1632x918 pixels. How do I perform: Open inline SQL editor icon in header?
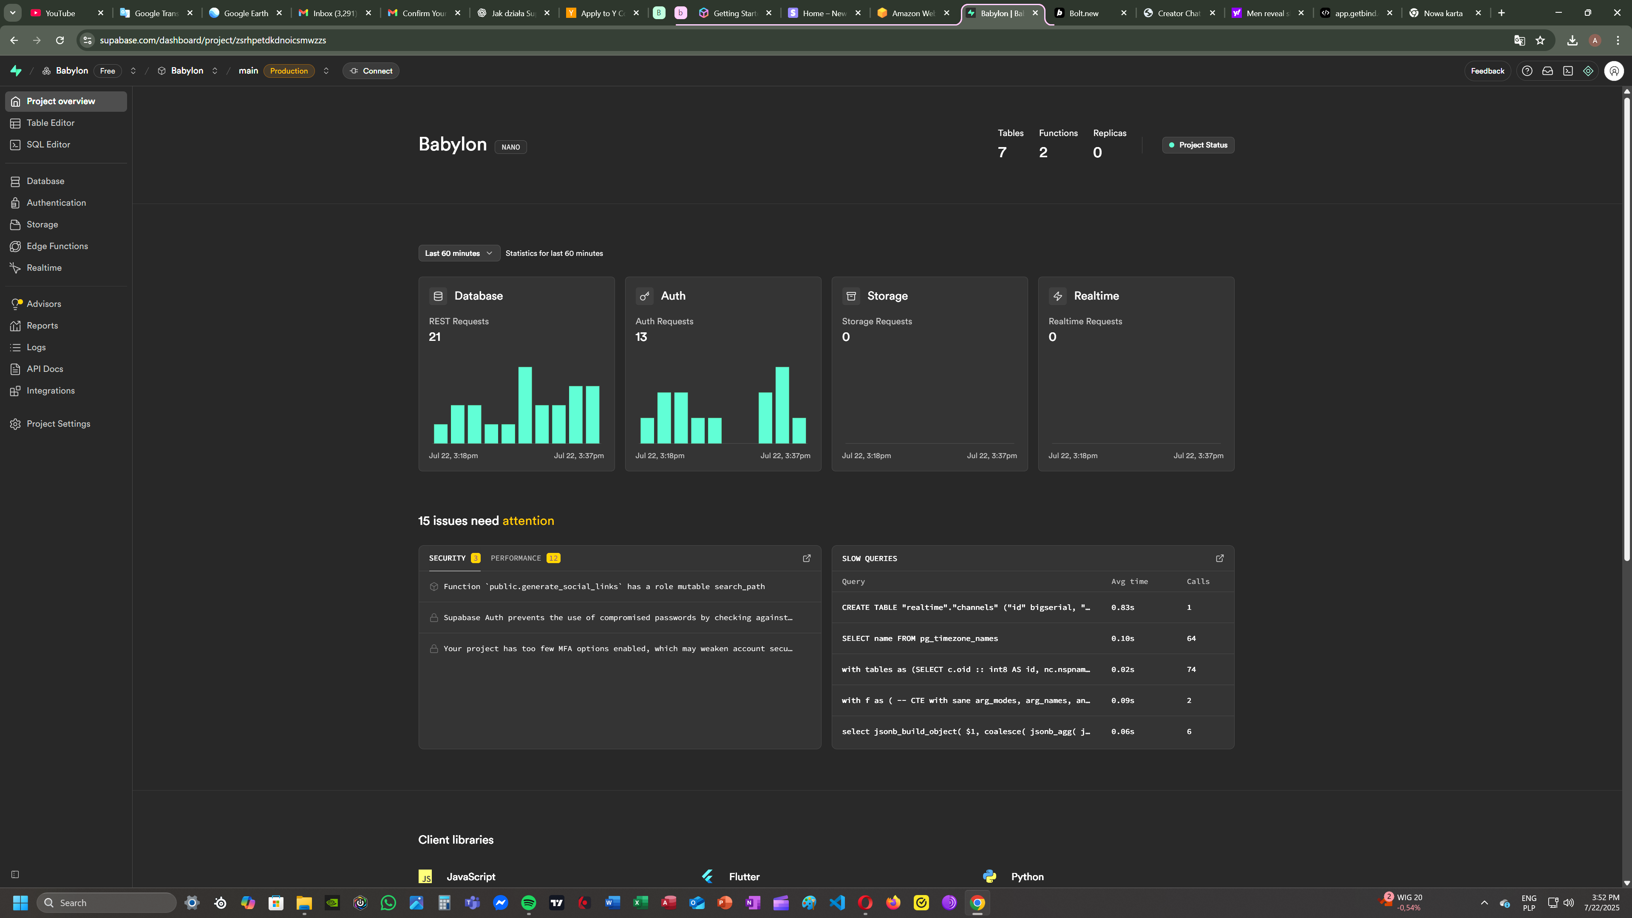pos(1567,71)
